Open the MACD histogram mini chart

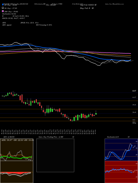coord(17,172)
